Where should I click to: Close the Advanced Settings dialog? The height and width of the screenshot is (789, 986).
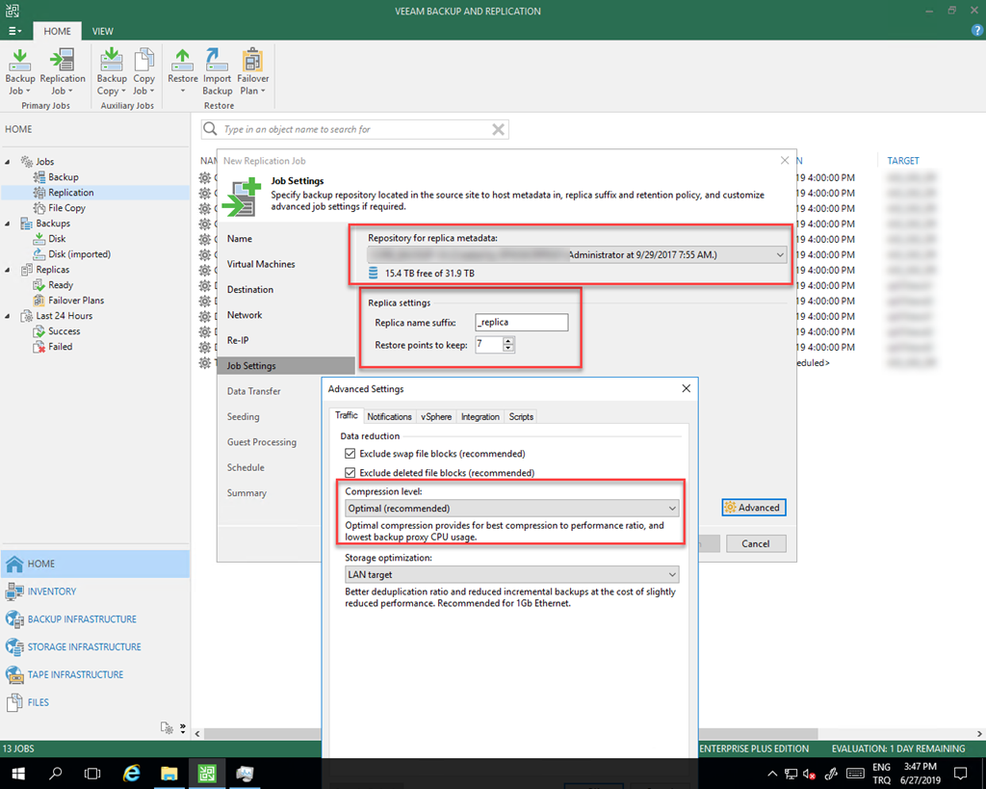pyautogui.click(x=686, y=389)
